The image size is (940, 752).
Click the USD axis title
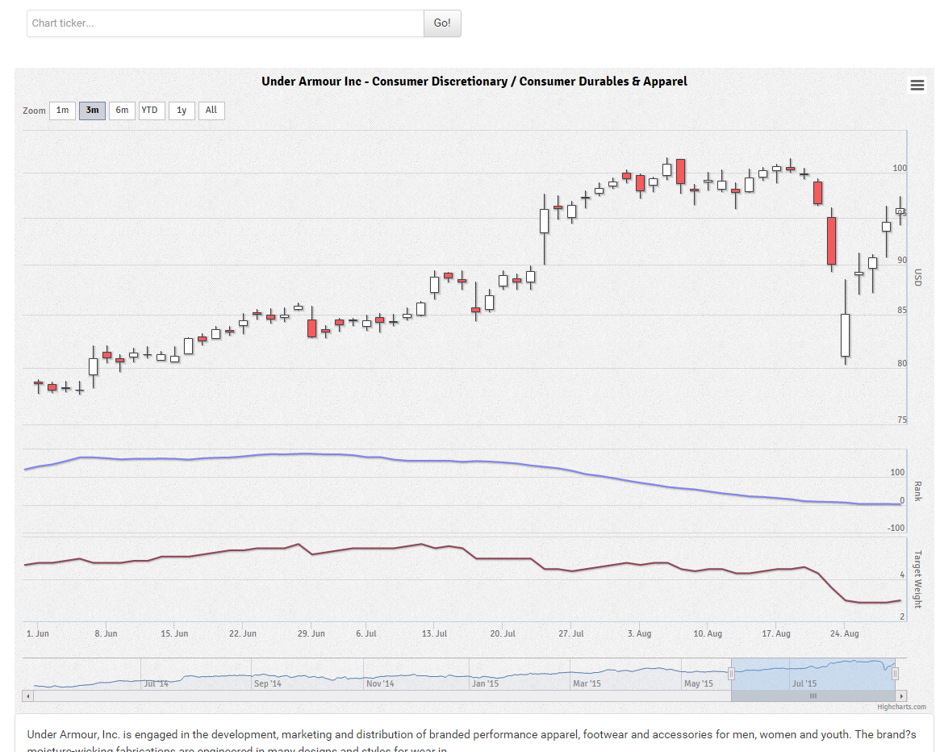918,277
